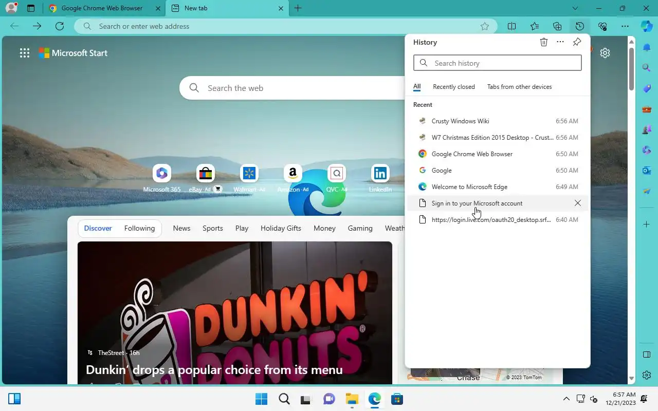This screenshot has height=411, width=658.
Task: Click the Search the web box
Action: tap(293, 88)
